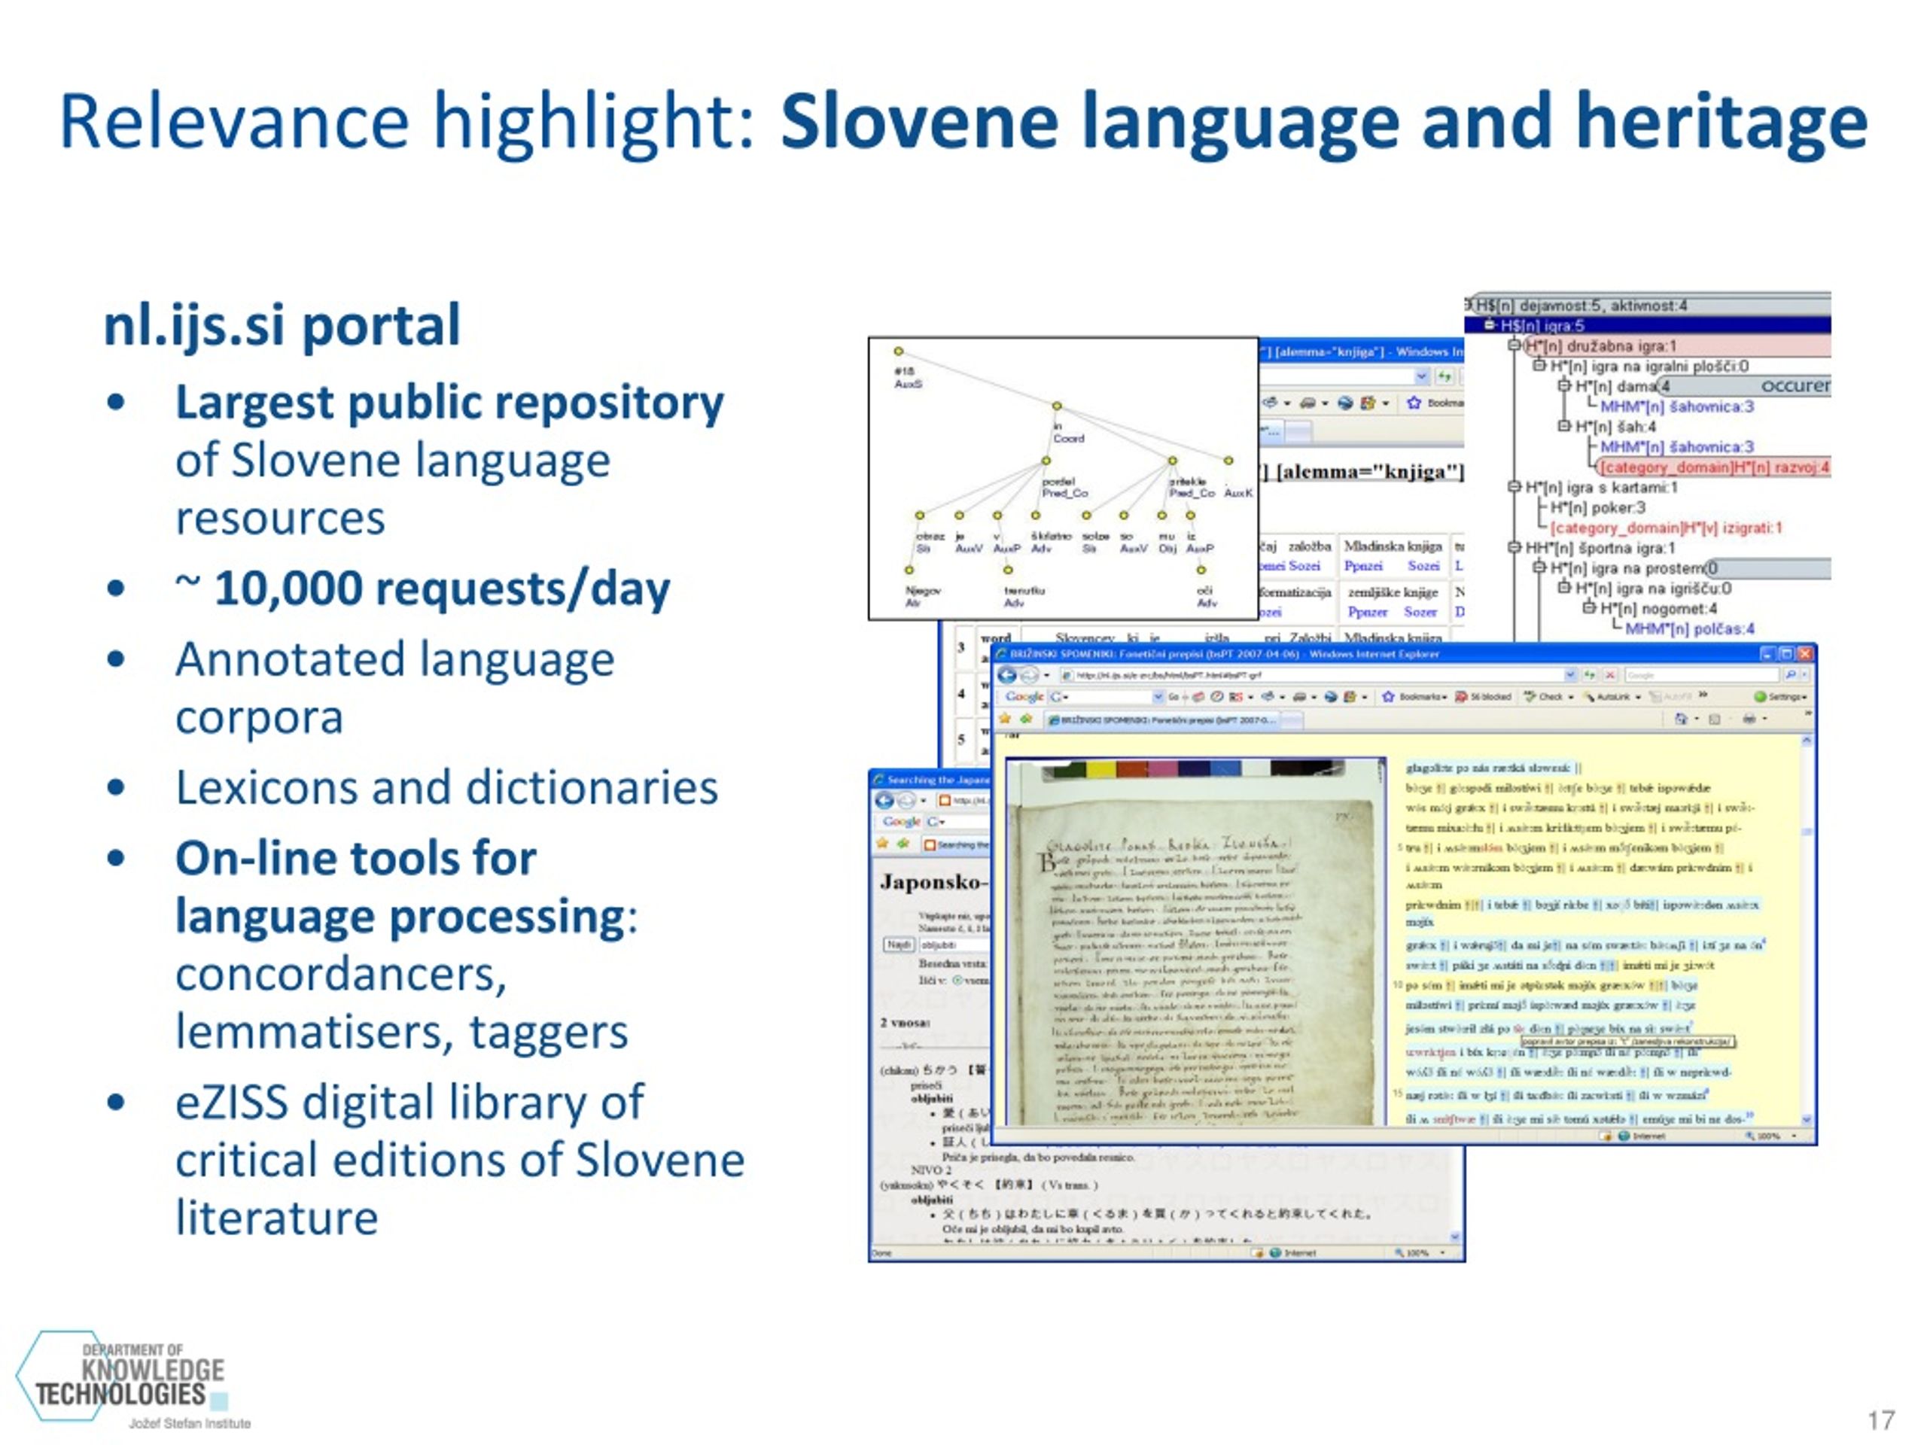Open Settings on Google toolbar
This screenshot has width=1927, height=1445.
pos(1781,697)
